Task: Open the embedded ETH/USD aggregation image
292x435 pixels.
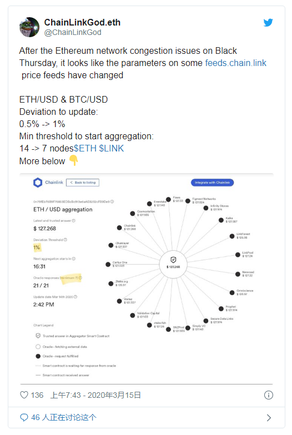Action: pyautogui.click(x=147, y=279)
